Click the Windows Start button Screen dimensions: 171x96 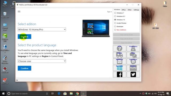pos(3,94)
